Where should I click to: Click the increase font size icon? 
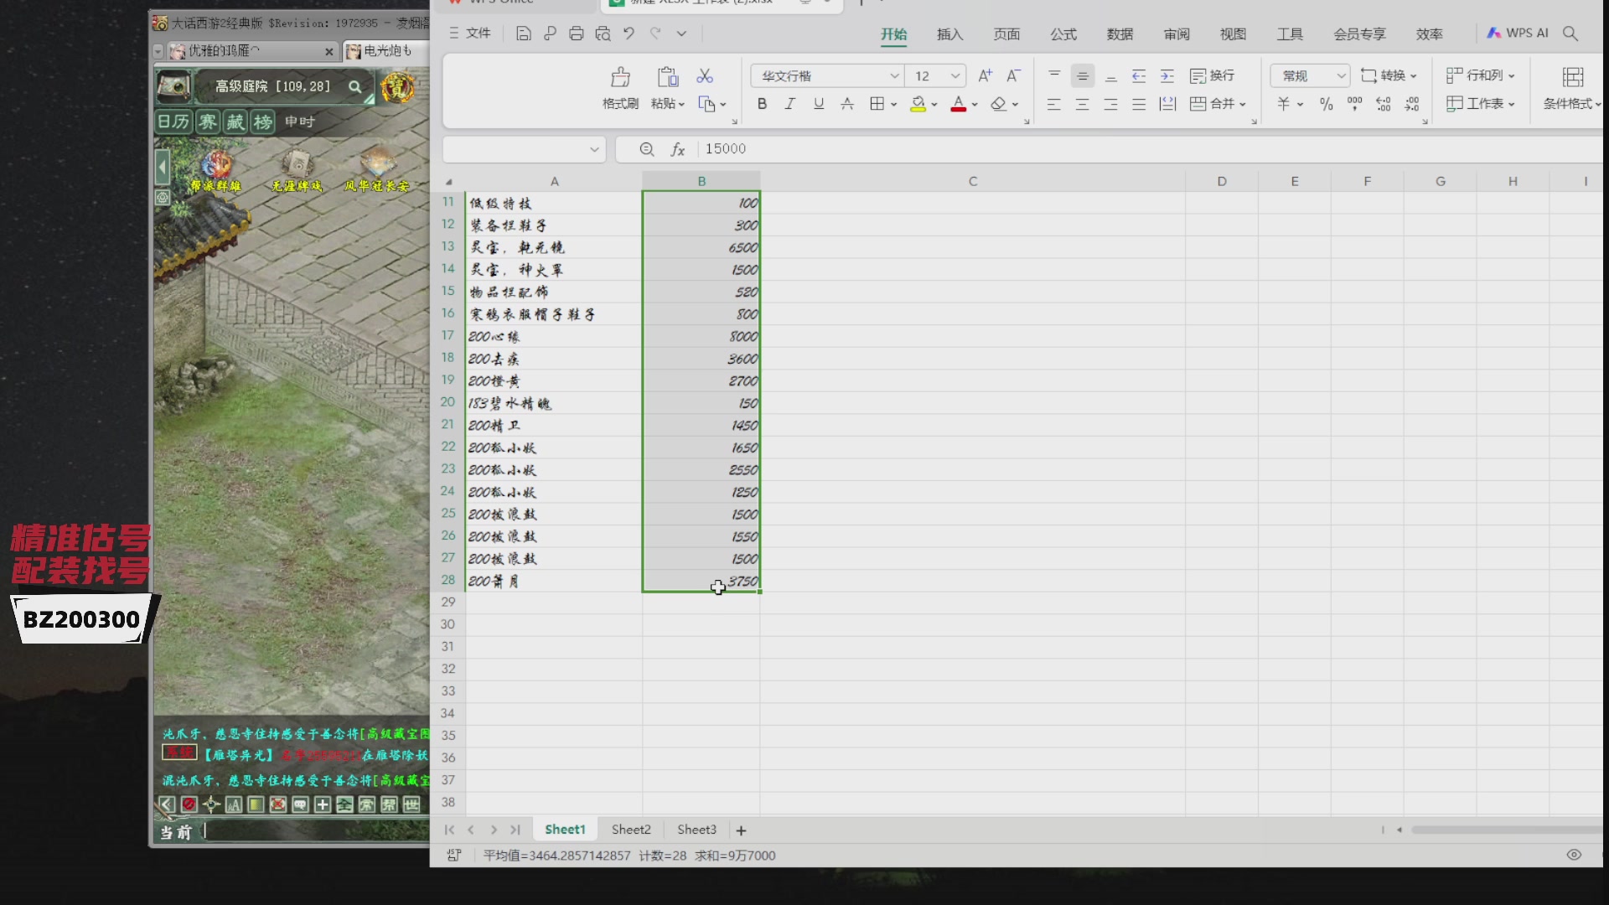[x=986, y=75]
